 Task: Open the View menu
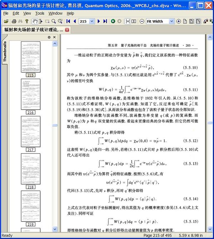[x=27, y=14]
